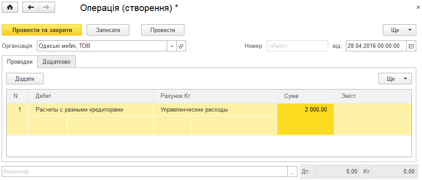Screen dimensions: 422x180
Task: Click the Рахунок Кт column header
Action: coord(215,96)
